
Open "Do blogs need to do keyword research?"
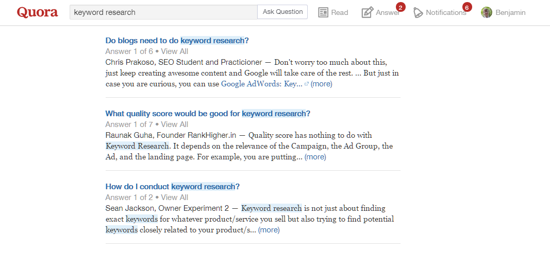click(x=177, y=41)
